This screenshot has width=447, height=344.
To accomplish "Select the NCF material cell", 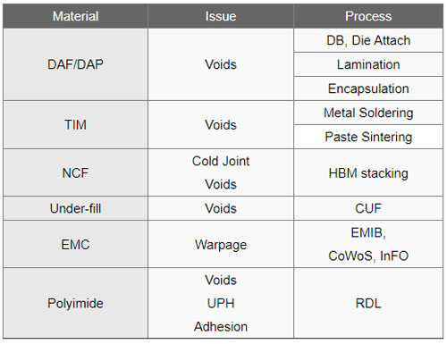I will coord(75,172).
